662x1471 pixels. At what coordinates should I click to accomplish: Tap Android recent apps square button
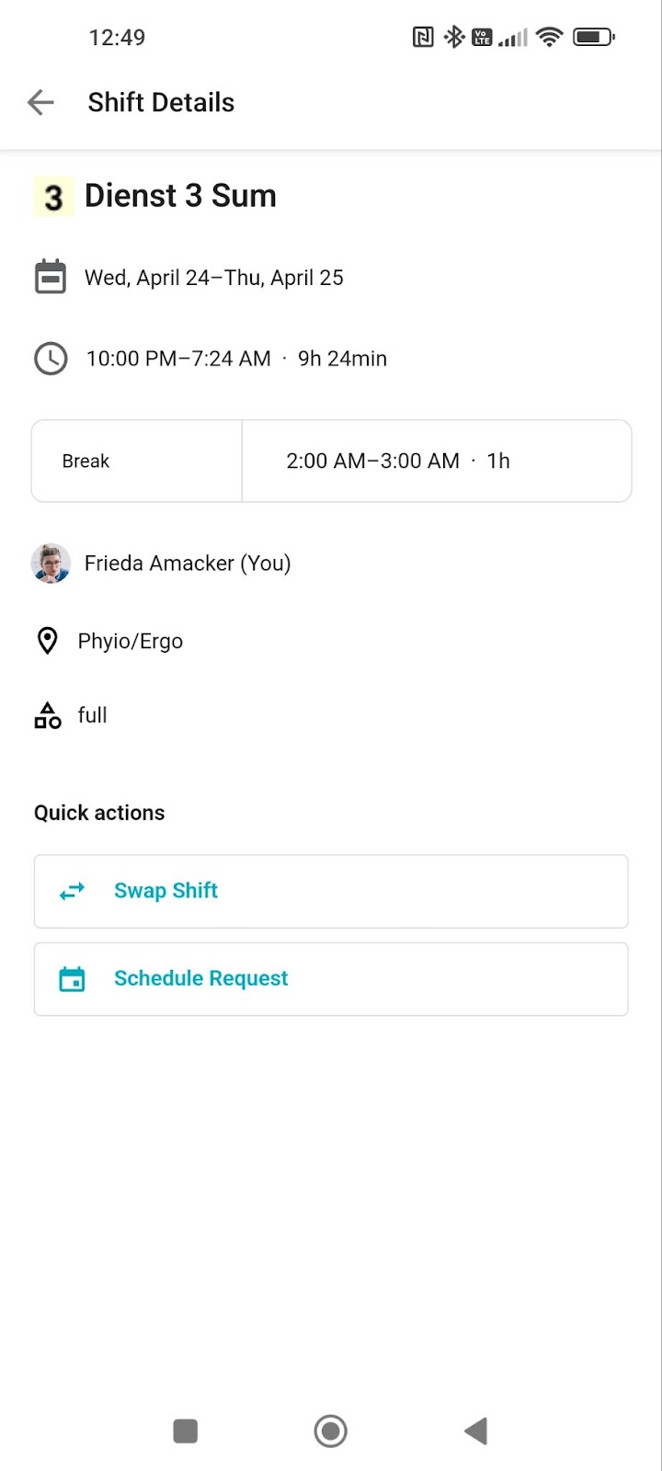[186, 1431]
